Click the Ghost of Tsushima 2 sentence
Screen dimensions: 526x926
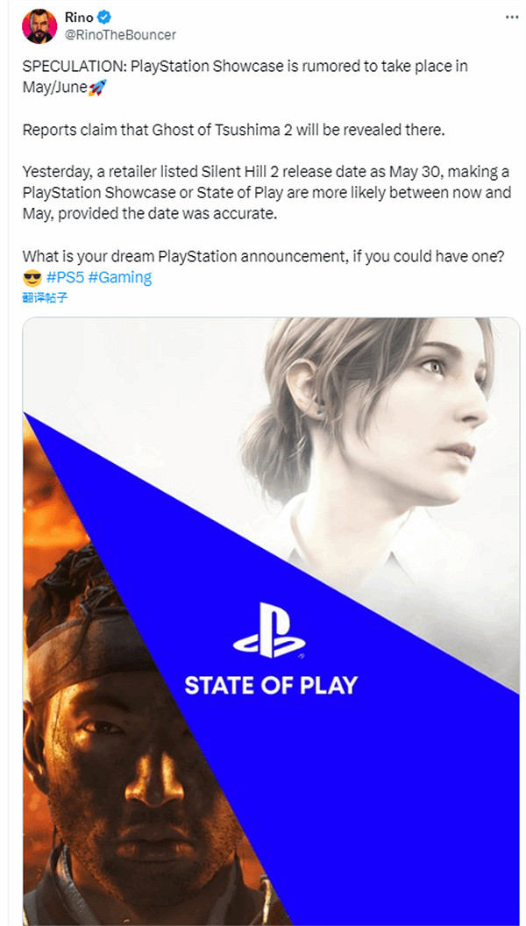point(234,131)
